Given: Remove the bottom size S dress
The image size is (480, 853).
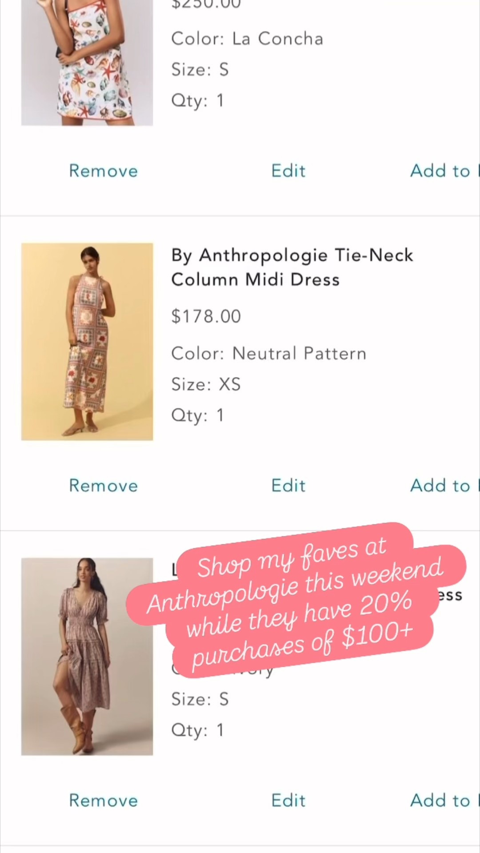Looking at the screenshot, I should pyautogui.click(x=103, y=800).
